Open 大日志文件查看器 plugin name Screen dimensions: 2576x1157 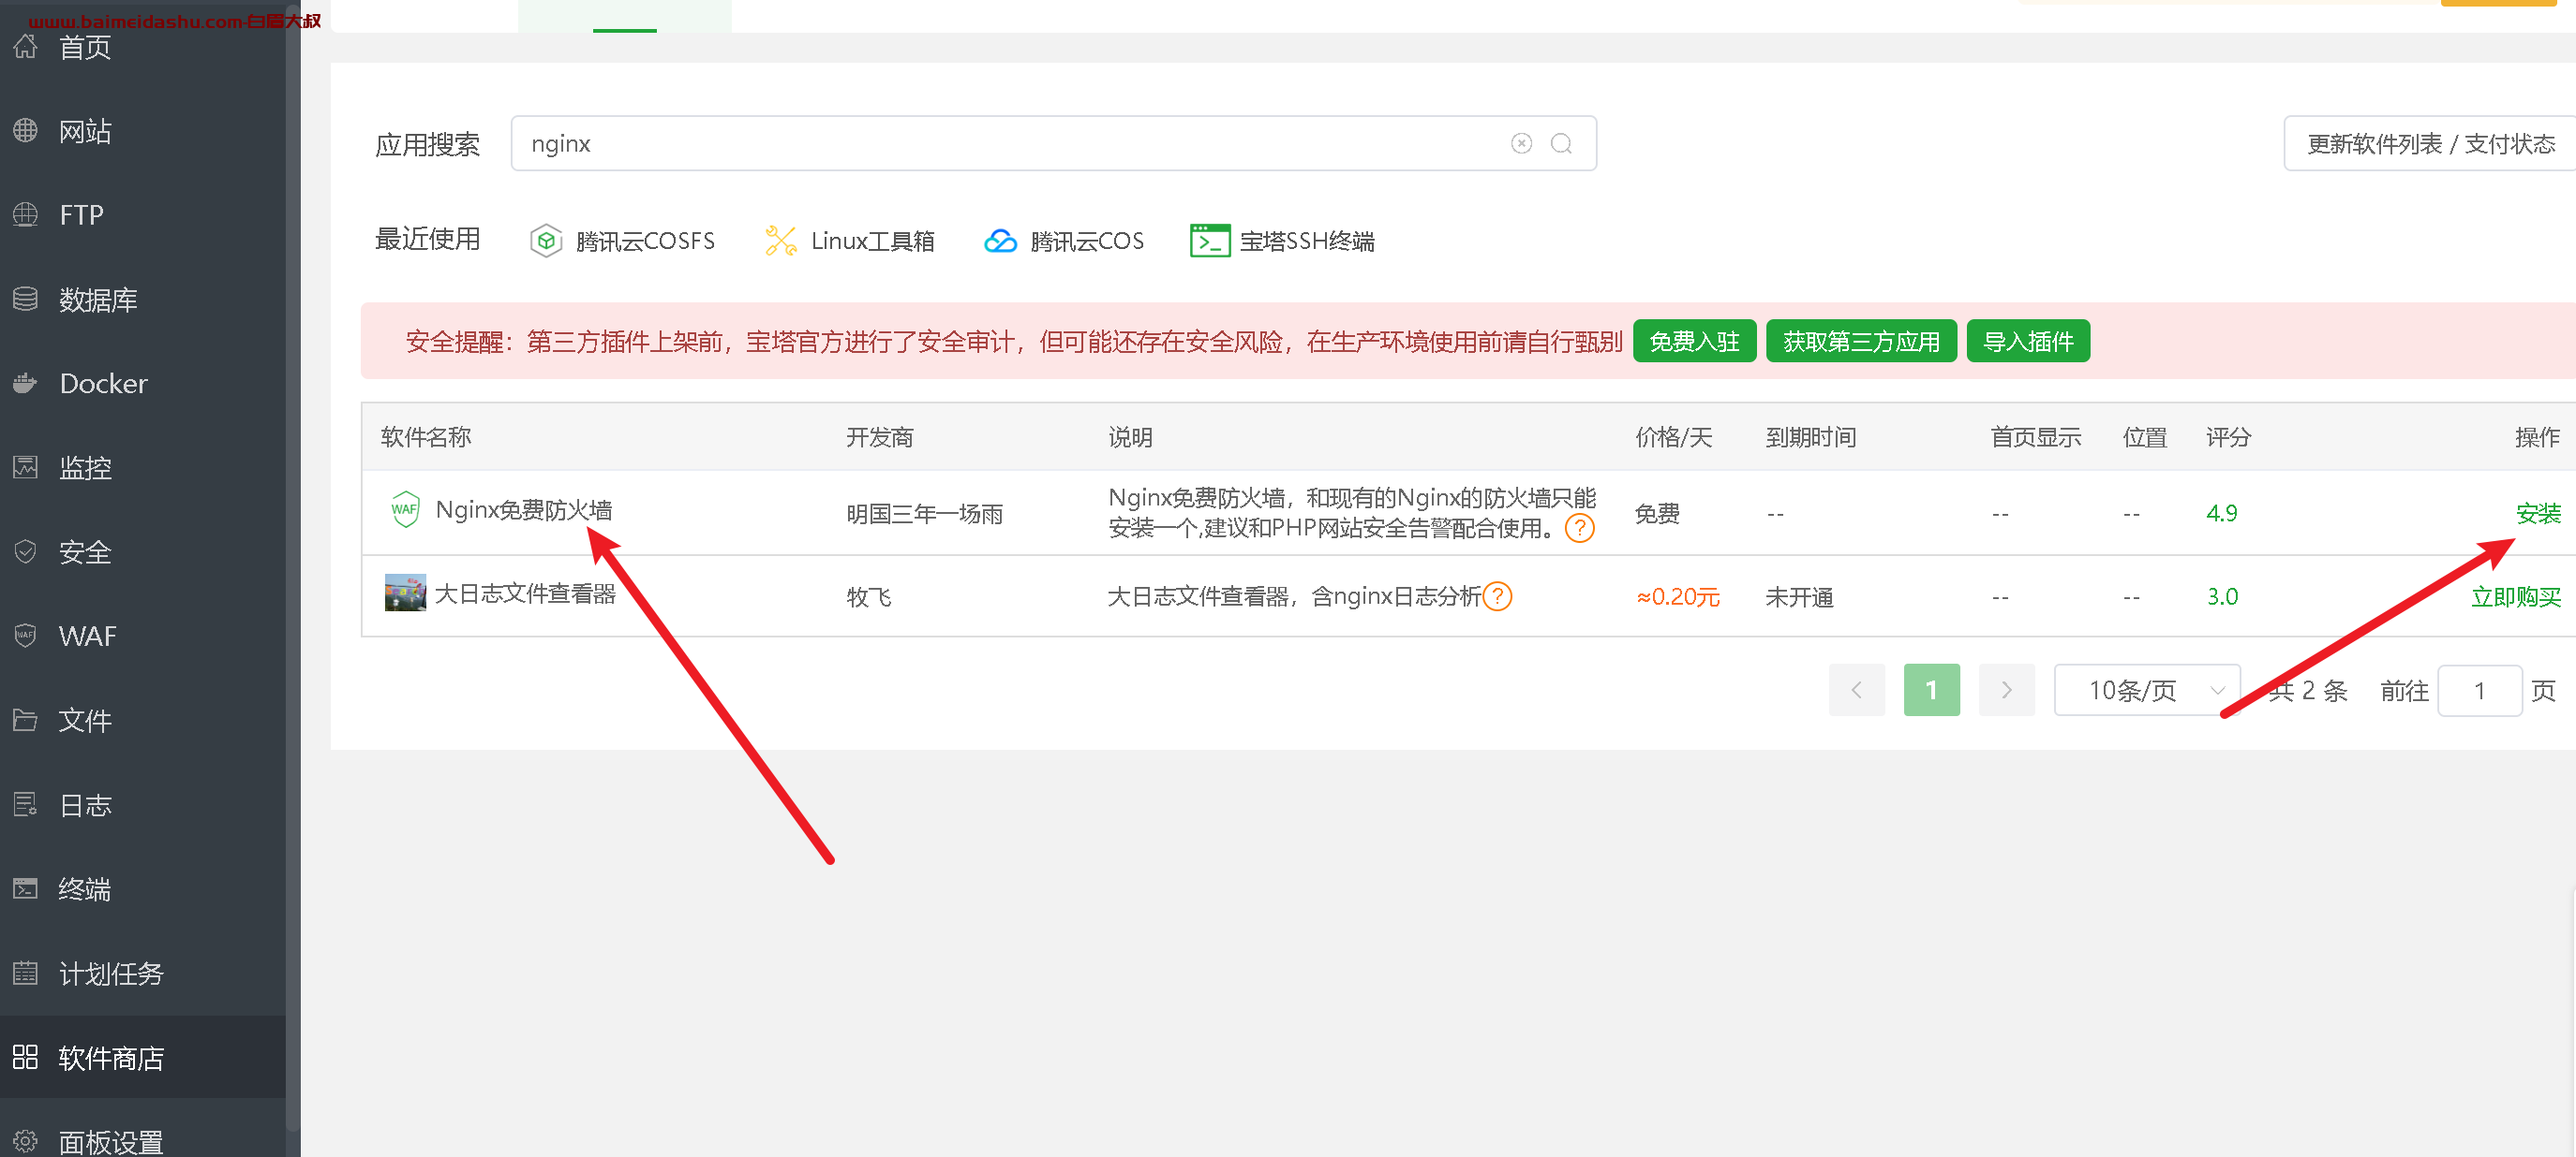(x=525, y=593)
